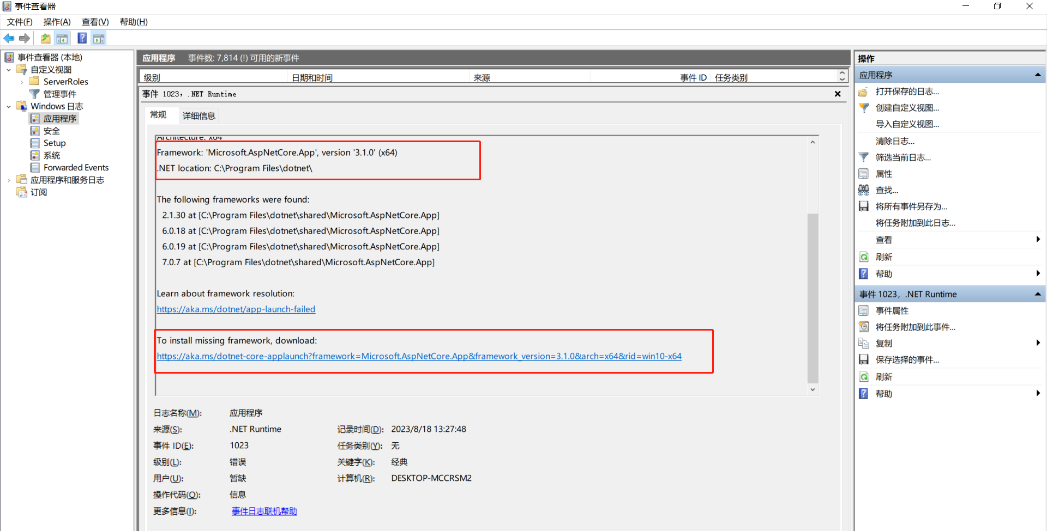Open the 帮助(H) menu

coord(134,22)
